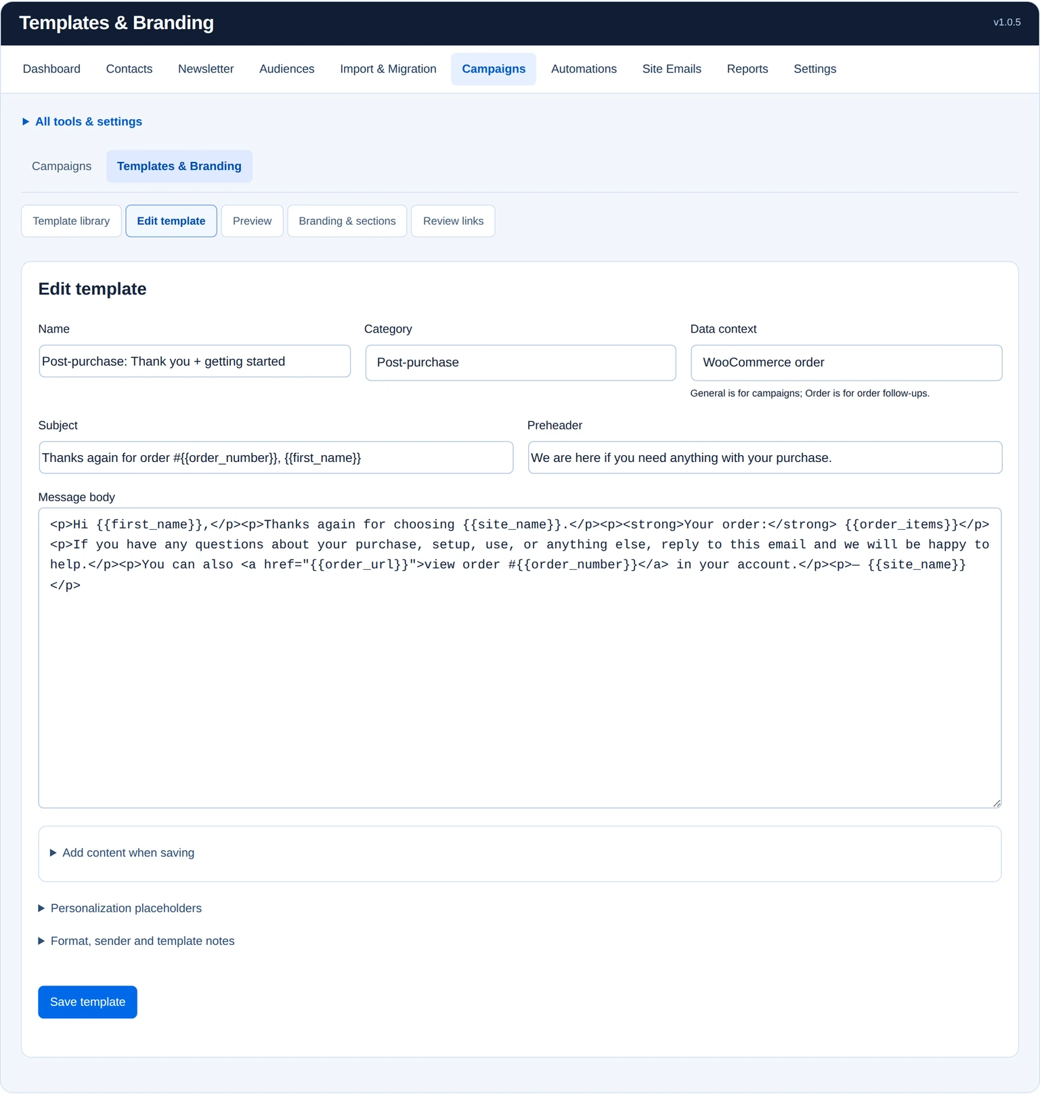Select the Edit template button
The height and width of the screenshot is (1094, 1040).
[x=171, y=221]
